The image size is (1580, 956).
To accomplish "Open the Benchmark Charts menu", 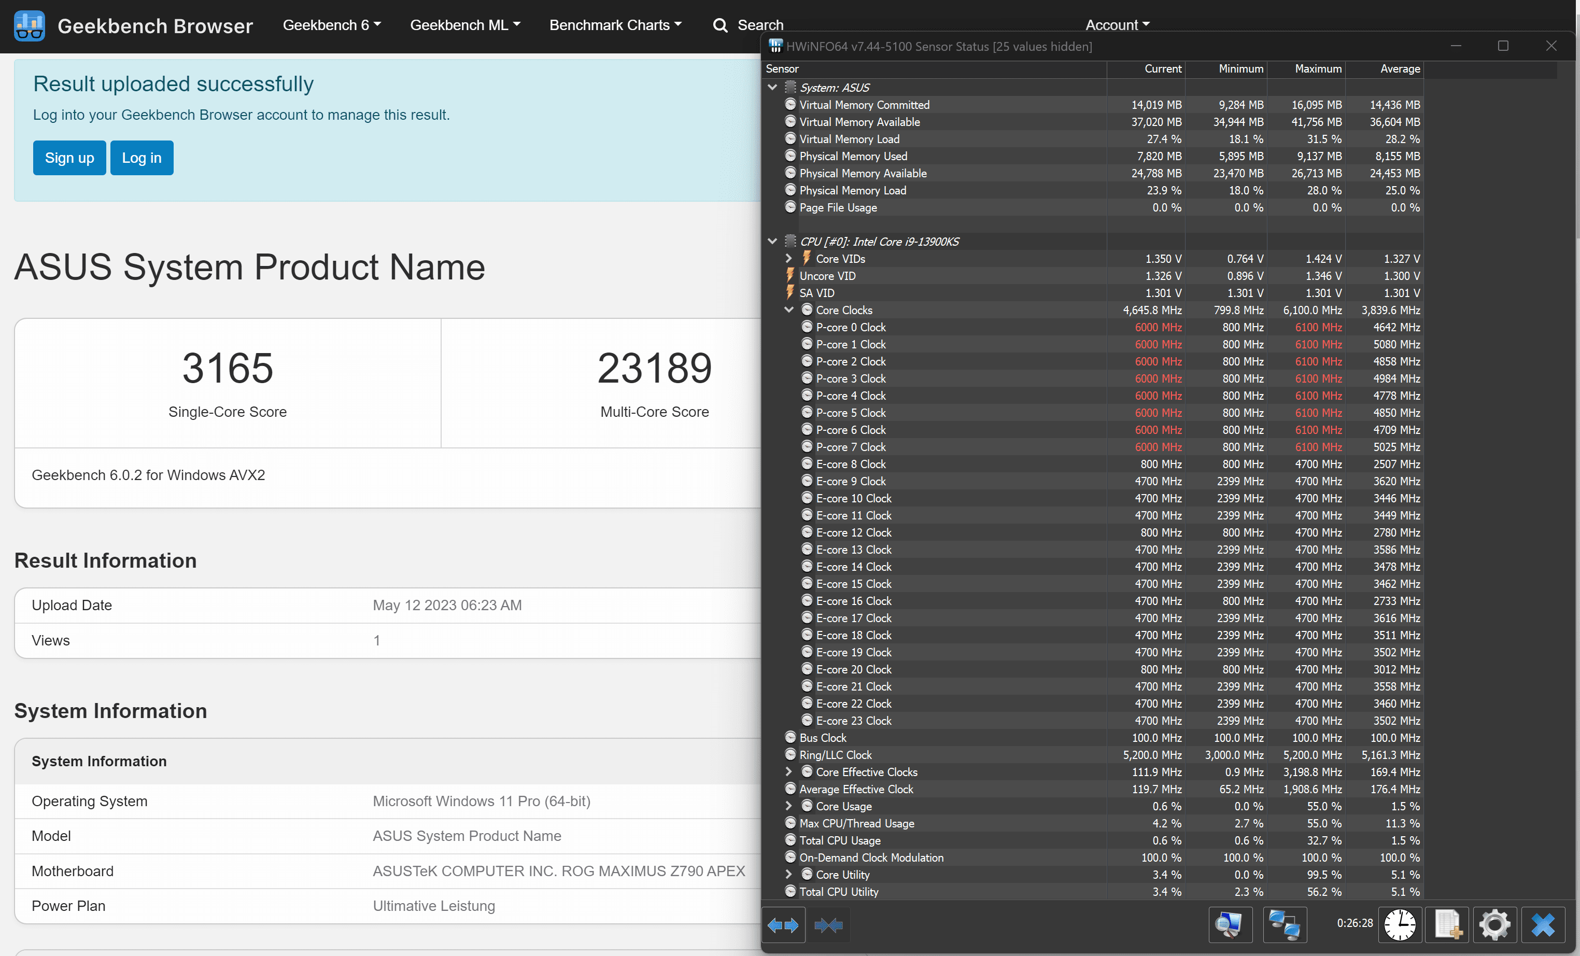I will tap(615, 25).
